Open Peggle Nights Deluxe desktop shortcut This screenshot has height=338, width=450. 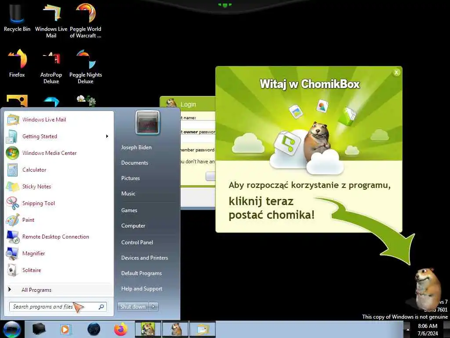pos(86,67)
